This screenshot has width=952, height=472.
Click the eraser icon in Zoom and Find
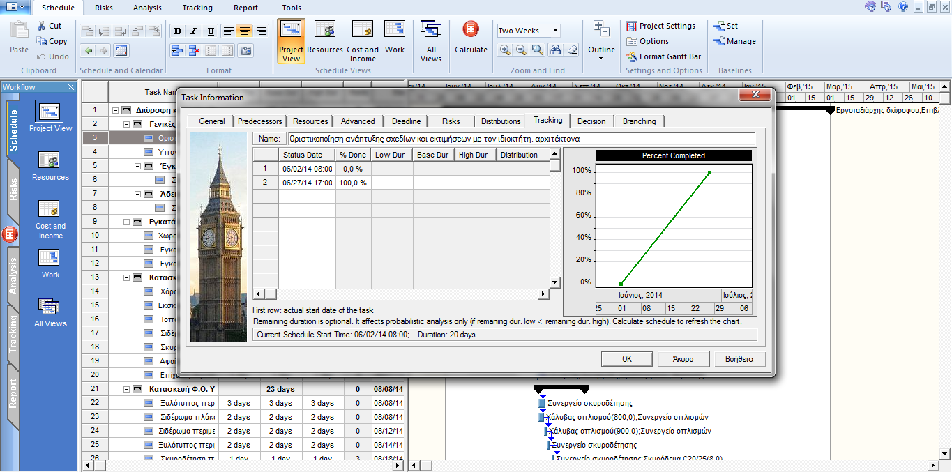pos(572,50)
